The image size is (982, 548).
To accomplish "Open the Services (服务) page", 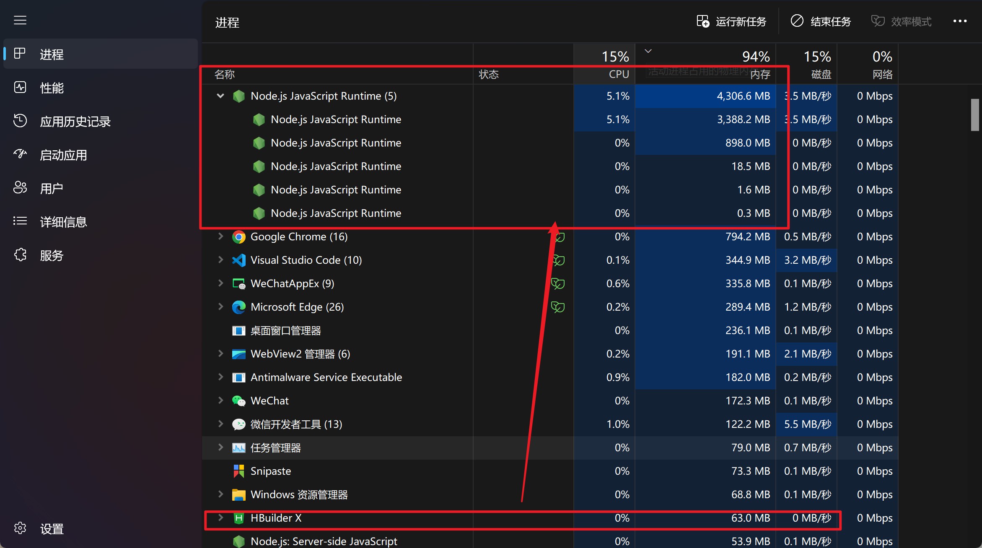I will pos(52,255).
